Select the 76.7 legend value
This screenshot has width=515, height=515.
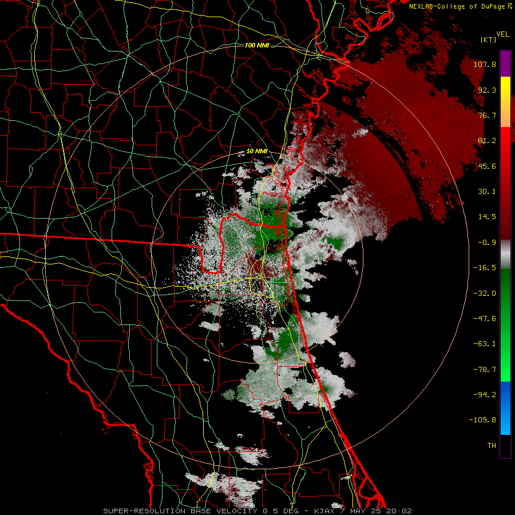pos(487,115)
